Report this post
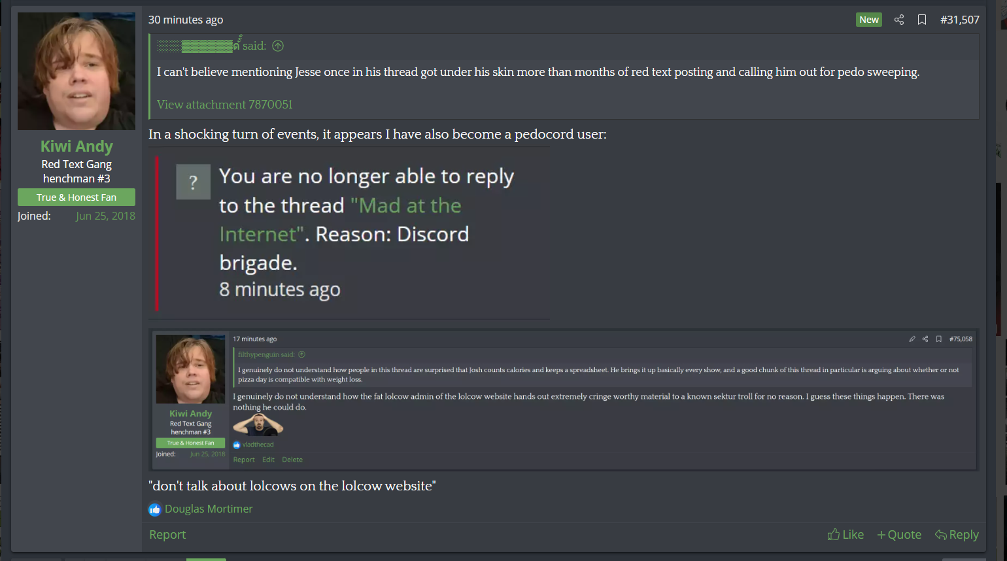1007x561 pixels. (x=167, y=534)
